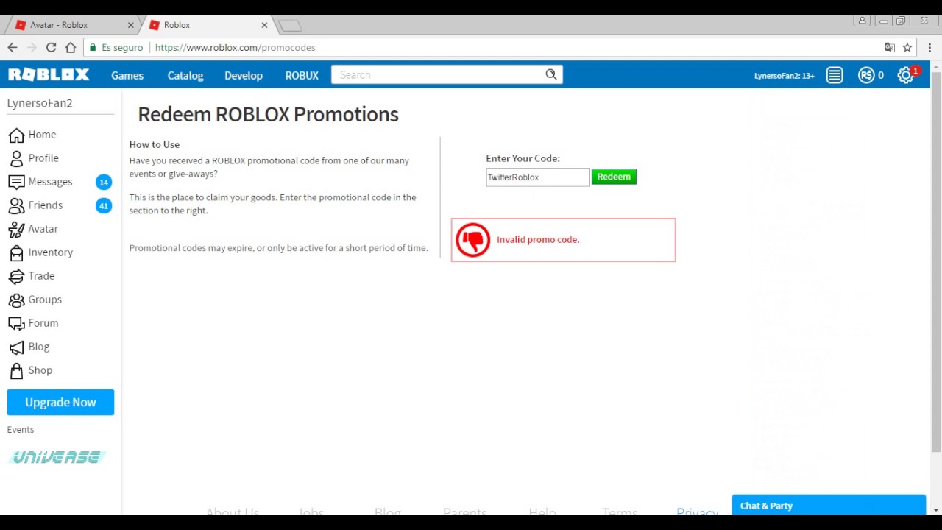Open the Shop bag icon

click(16, 370)
